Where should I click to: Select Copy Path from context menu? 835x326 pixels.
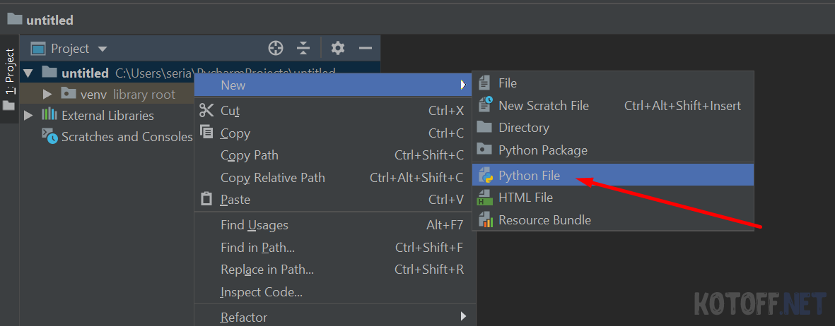(250, 155)
